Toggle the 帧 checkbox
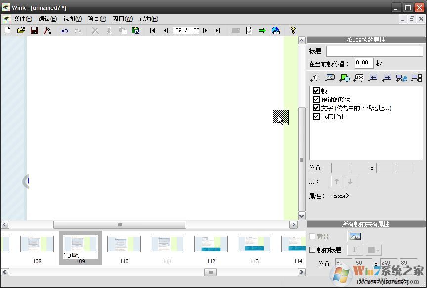 (x=316, y=91)
